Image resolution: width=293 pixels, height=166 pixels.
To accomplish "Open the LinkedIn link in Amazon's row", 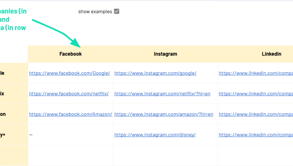I will (x=256, y=114).
